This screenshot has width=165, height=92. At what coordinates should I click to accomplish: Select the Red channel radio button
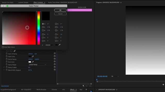43,34
